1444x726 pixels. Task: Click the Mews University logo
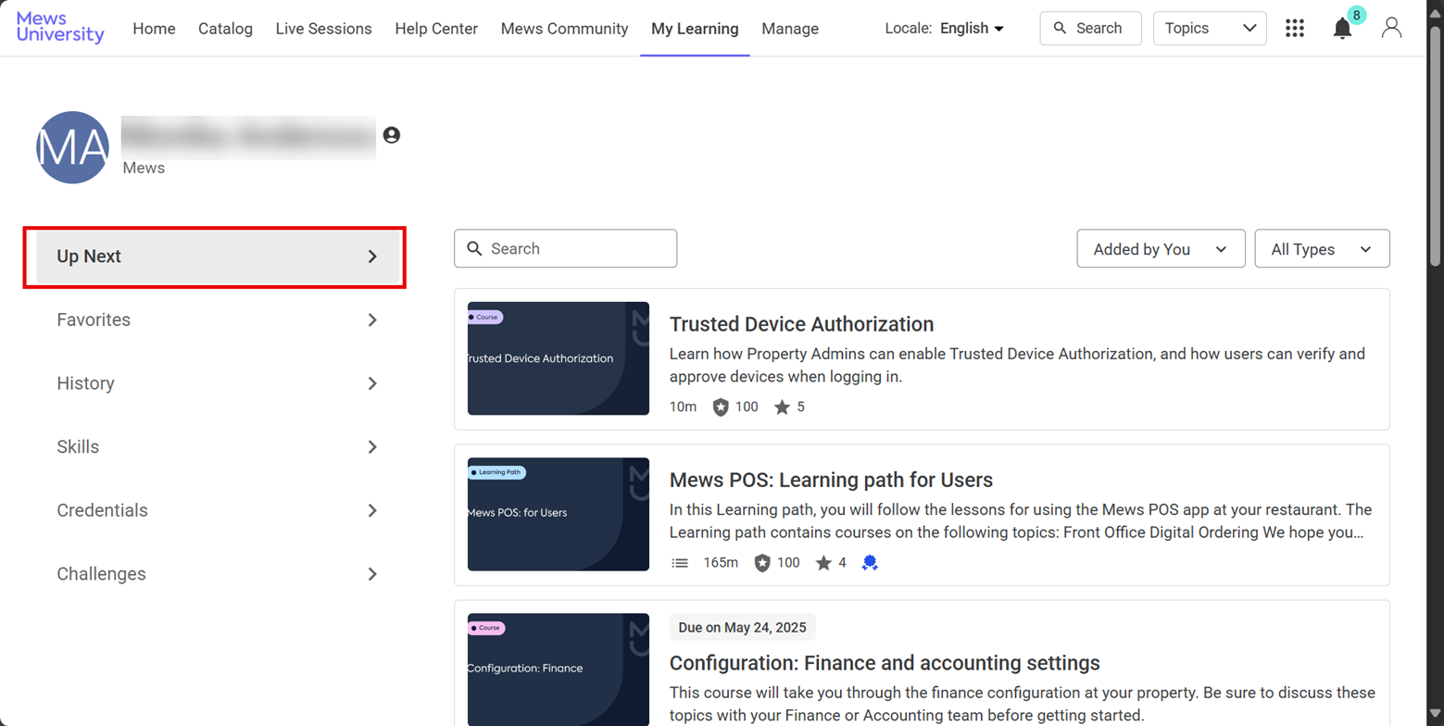[60, 28]
